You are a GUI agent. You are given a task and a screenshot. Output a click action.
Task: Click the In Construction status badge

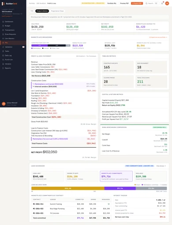click(x=93, y=3)
